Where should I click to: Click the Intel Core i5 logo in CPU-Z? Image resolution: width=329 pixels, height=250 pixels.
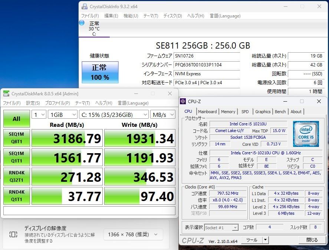(x=306, y=134)
